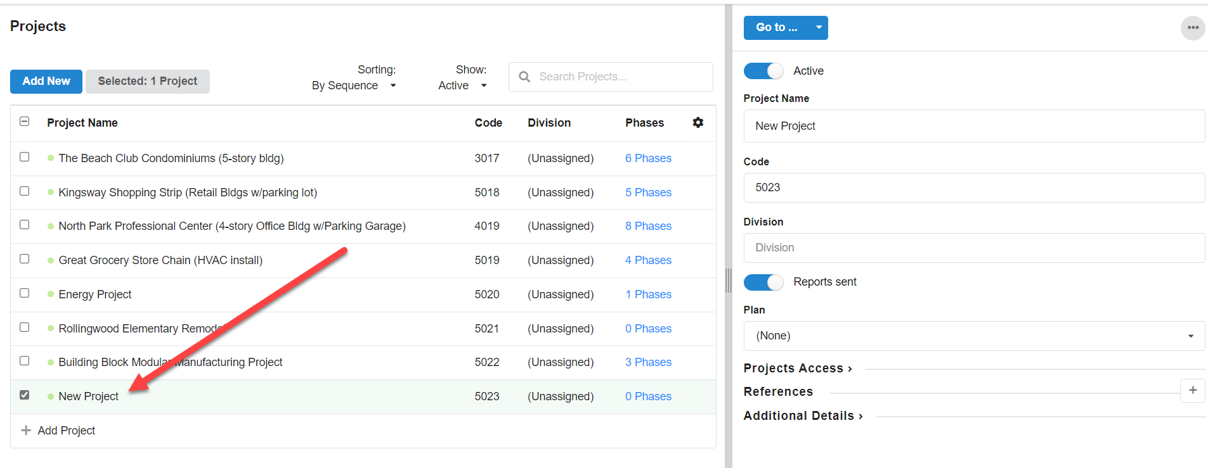Click the Code column header
1208x468 pixels.
488,123
